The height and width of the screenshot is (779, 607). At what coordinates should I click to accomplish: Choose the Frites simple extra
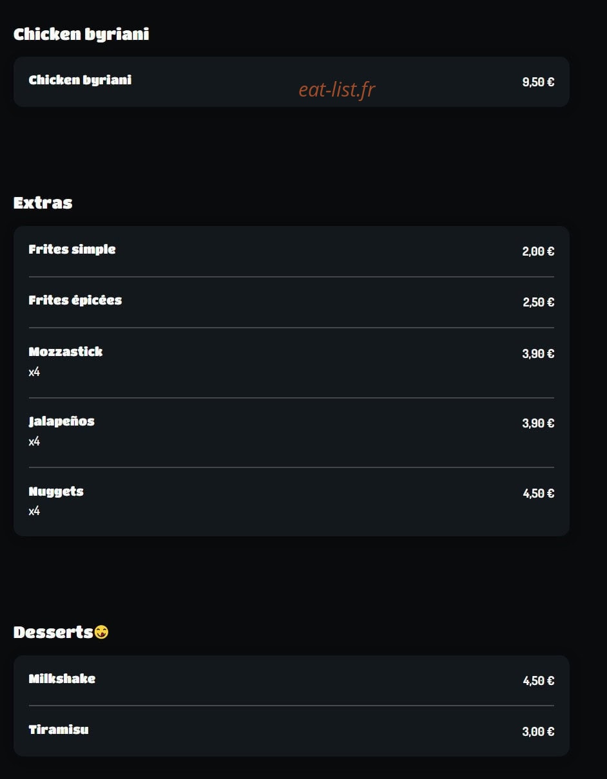point(291,251)
